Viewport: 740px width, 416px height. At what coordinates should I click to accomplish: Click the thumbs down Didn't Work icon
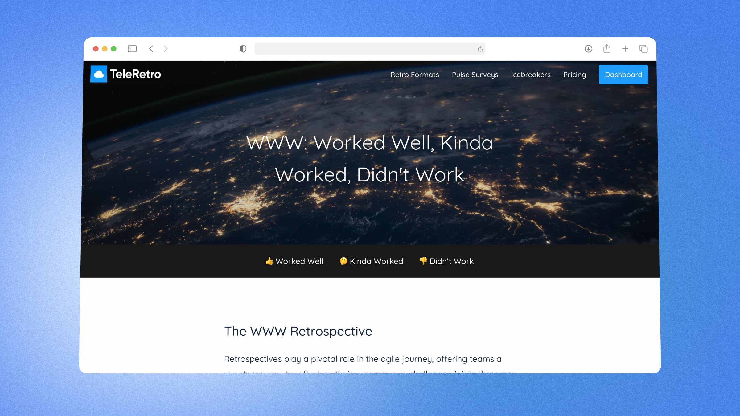pyautogui.click(x=423, y=261)
